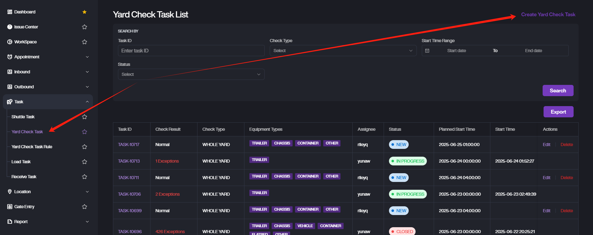Click the Report document icon
This screenshot has height=235, width=593.
point(10,222)
